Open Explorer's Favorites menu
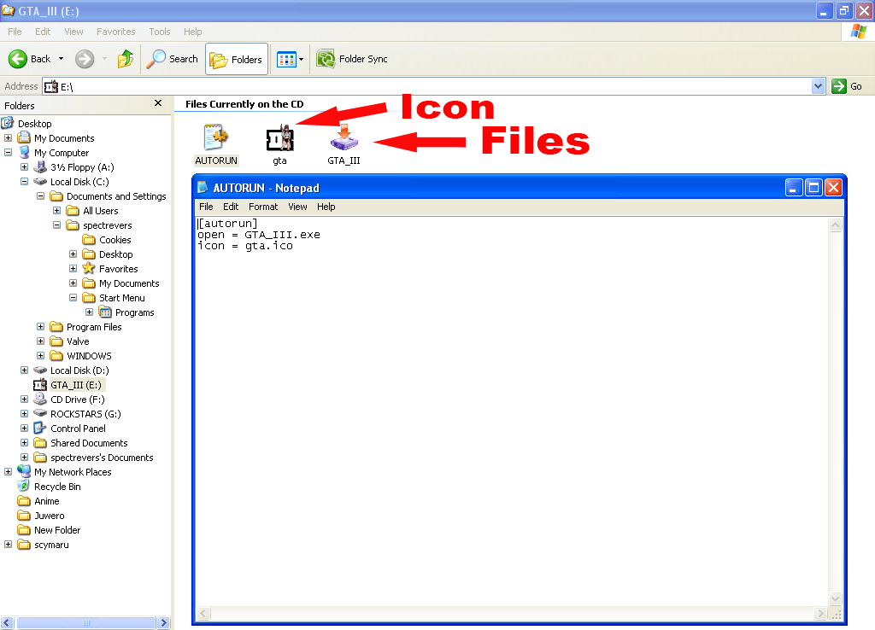The height and width of the screenshot is (630, 875). (115, 32)
